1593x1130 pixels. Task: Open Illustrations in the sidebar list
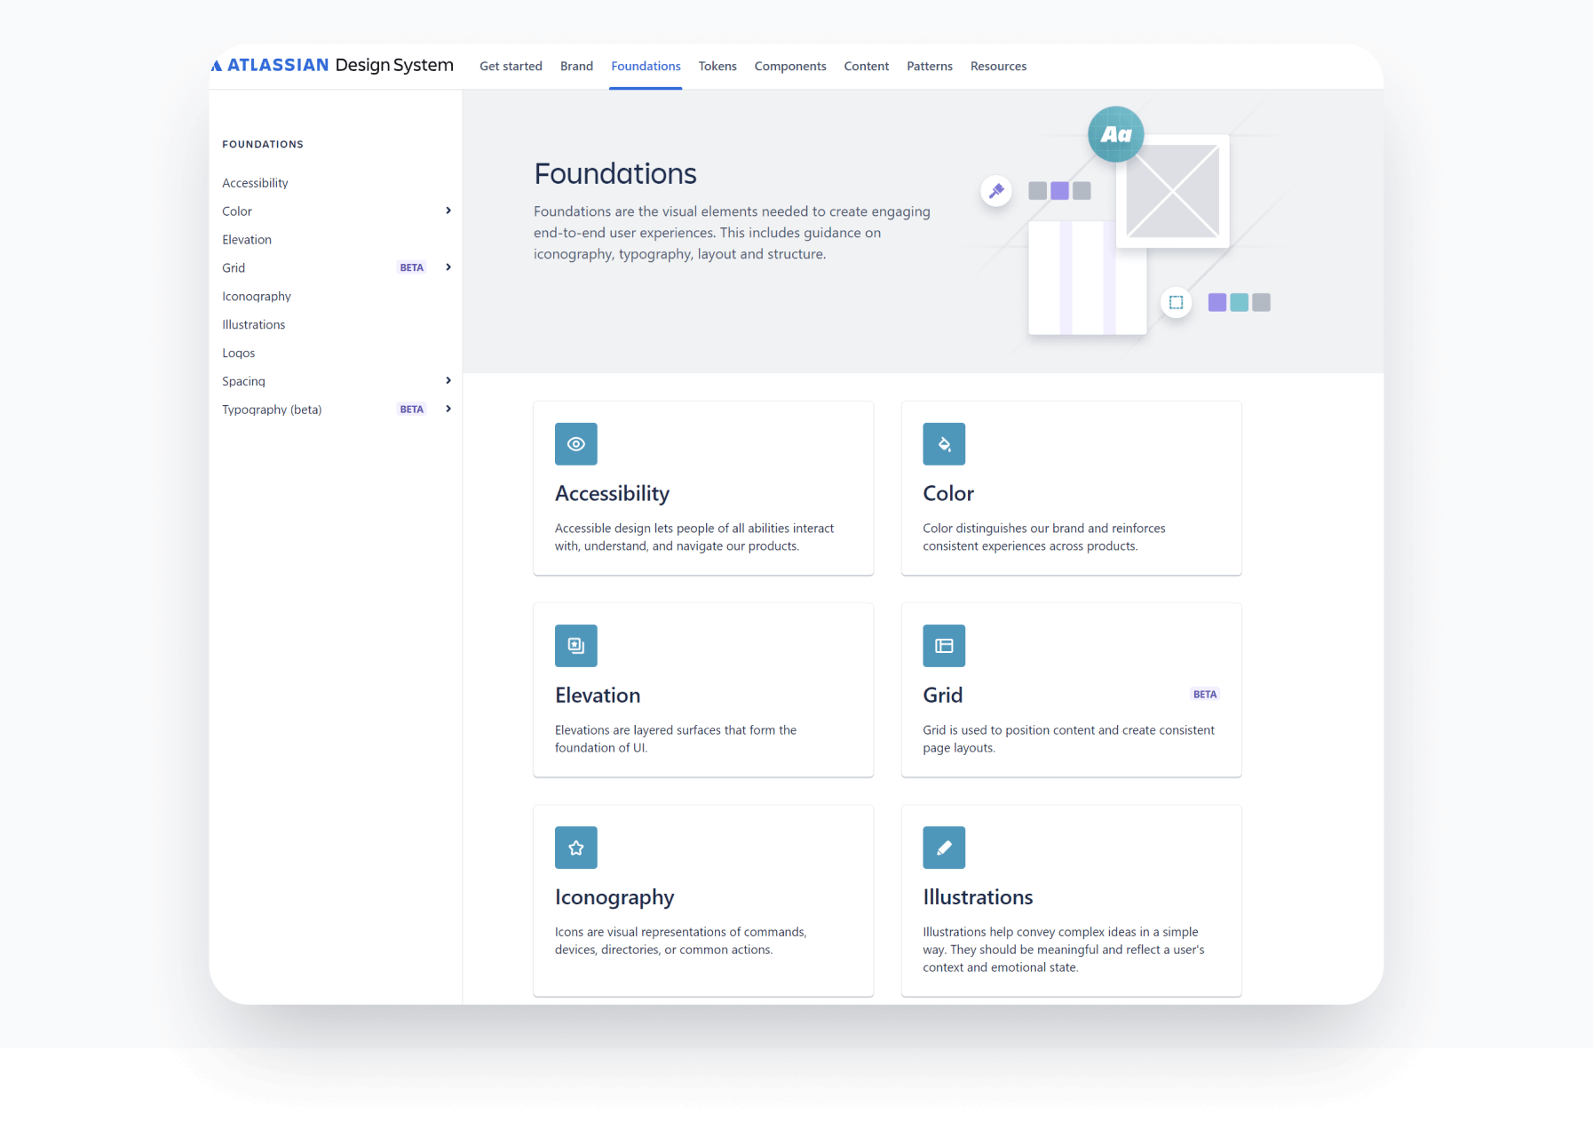click(254, 324)
